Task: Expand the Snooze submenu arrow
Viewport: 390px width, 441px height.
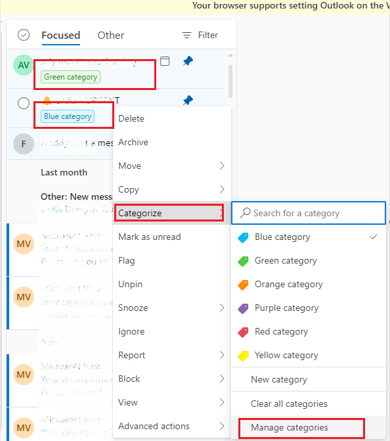Action: pos(222,308)
